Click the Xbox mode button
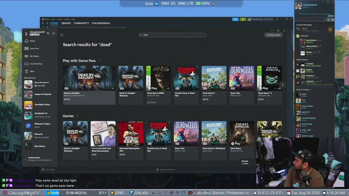The width and height of the screenshot is (349, 196). click(273, 35)
